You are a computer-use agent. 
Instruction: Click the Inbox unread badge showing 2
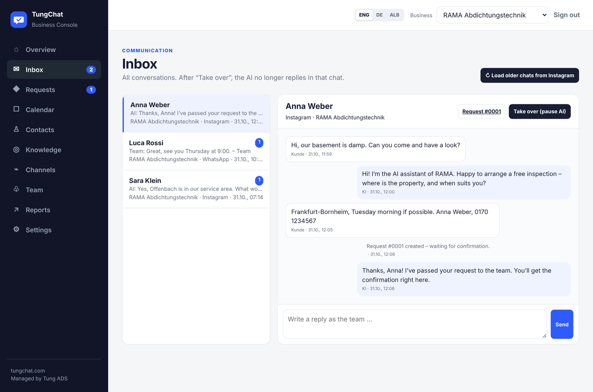[91, 70]
